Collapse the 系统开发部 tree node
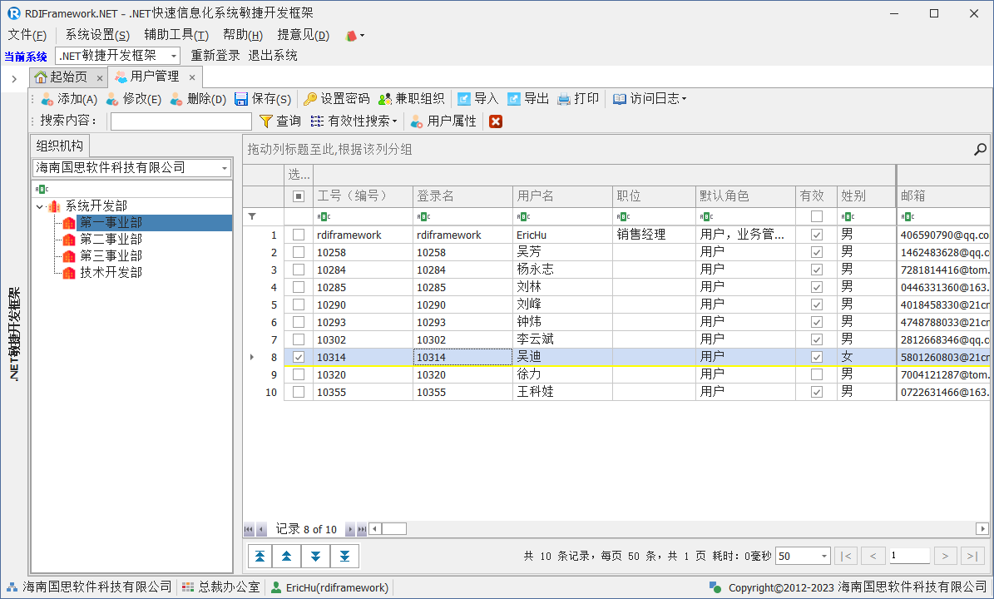994x599 pixels. (x=40, y=206)
